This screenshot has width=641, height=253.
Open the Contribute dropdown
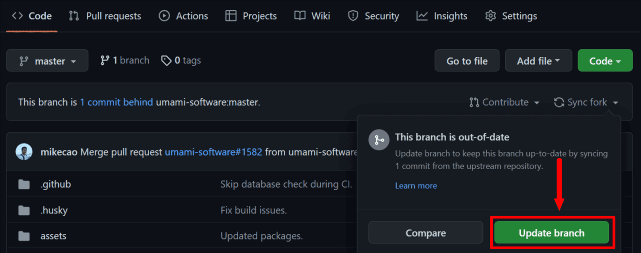point(504,102)
